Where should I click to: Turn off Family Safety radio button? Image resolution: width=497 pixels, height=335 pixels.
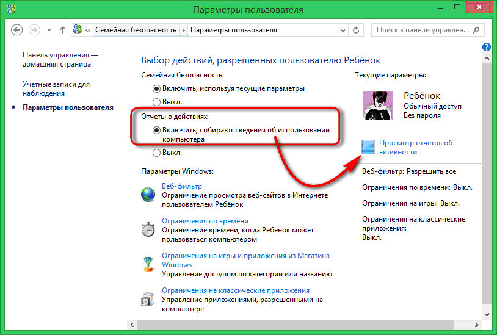point(156,103)
